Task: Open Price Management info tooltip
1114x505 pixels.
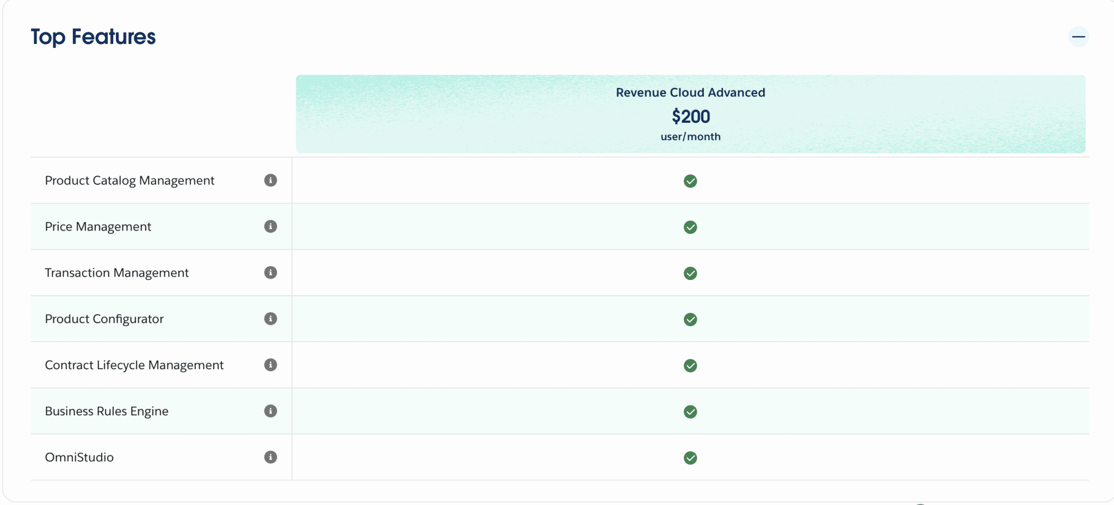Action: pyautogui.click(x=270, y=227)
